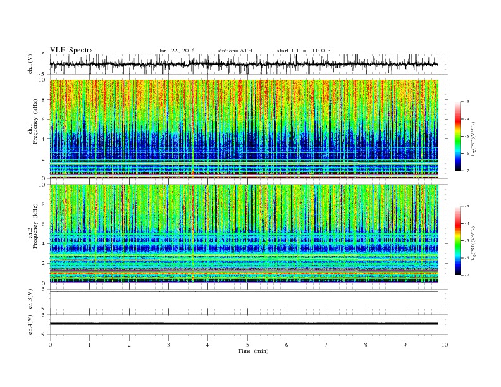Click the "9" tick on the time axis
Viewport: 501px width, 387px height.
(405, 345)
